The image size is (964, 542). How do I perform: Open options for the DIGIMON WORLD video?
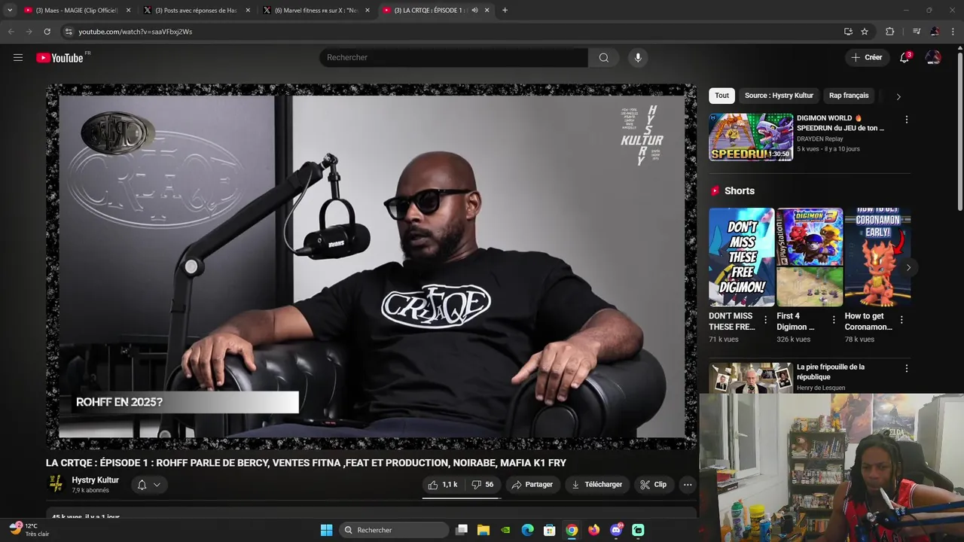(x=907, y=120)
